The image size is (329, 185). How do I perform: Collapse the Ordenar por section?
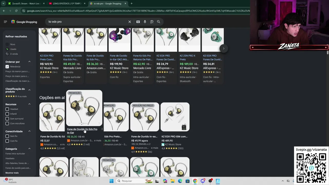[29, 62]
